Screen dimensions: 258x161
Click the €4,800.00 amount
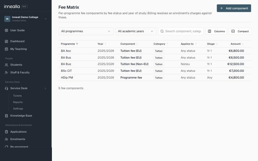[x=236, y=78]
